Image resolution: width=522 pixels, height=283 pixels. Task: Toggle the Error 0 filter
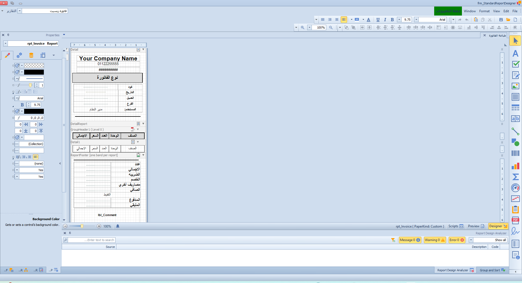pyautogui.click(x=457, y=240)
